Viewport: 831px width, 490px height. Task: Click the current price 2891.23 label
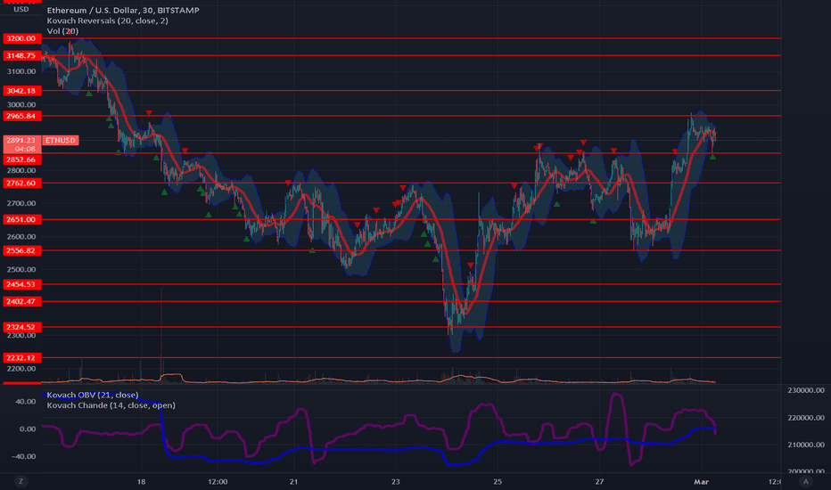[21, 140]
